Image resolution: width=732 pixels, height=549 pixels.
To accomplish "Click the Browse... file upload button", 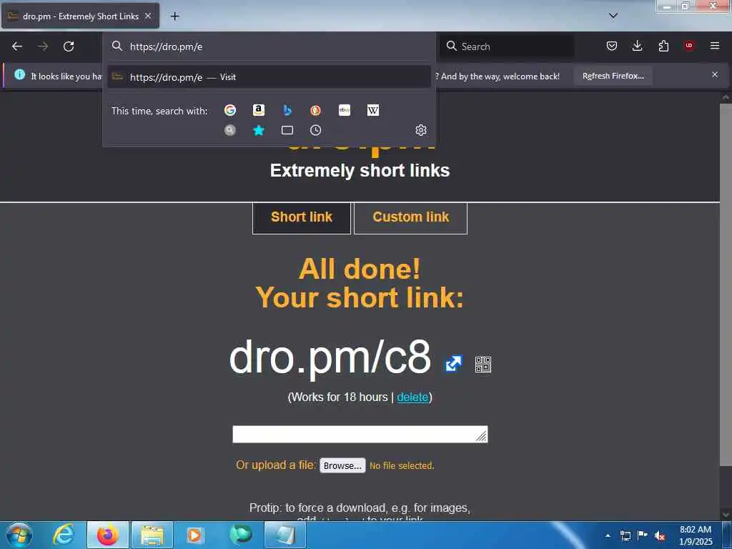I will point(342,465).
